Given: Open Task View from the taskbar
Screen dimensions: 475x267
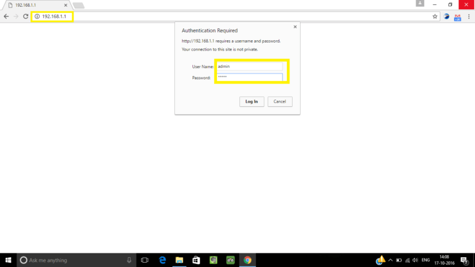Looking at the screenshot, I should pyautogui.click(x=145, y=260).
